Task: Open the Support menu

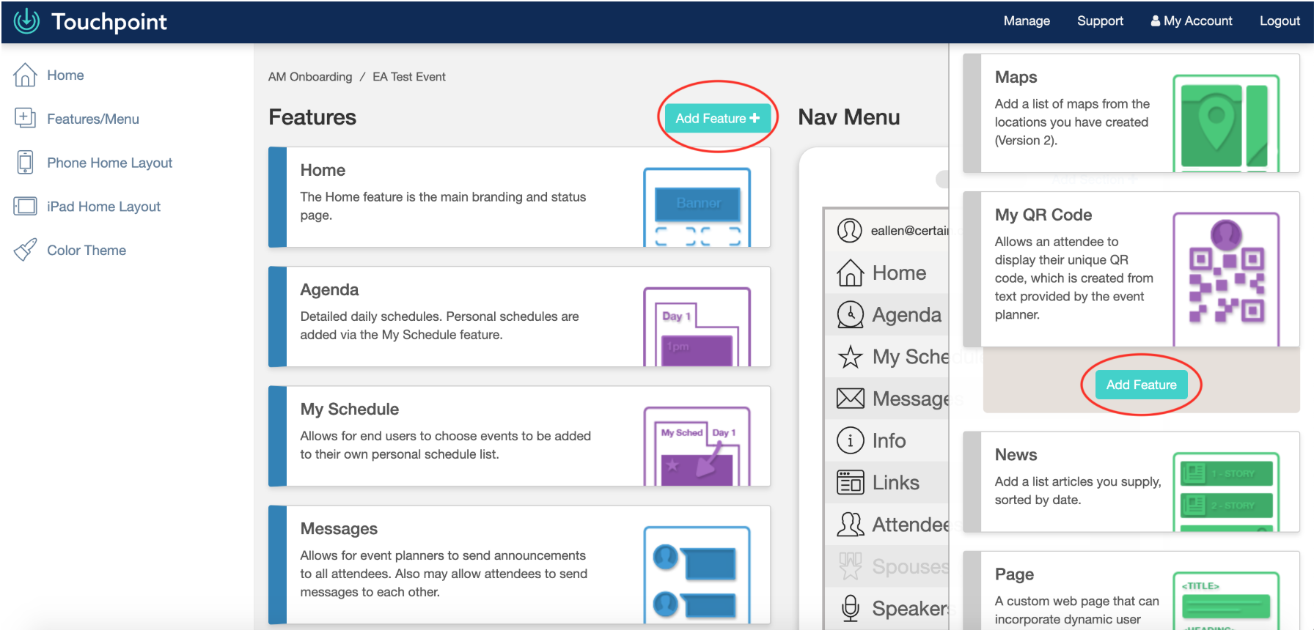Action: (x=1100, y=21)
